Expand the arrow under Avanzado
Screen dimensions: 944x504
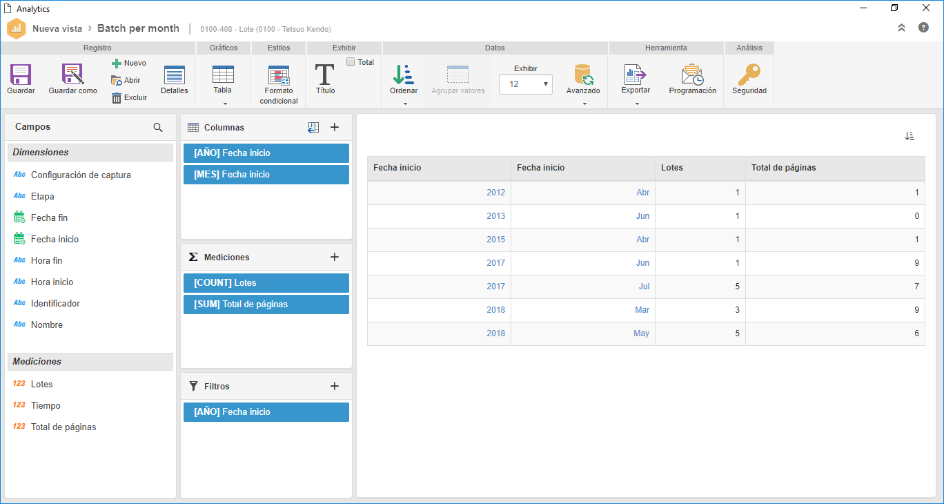click(x=584, y=104)
